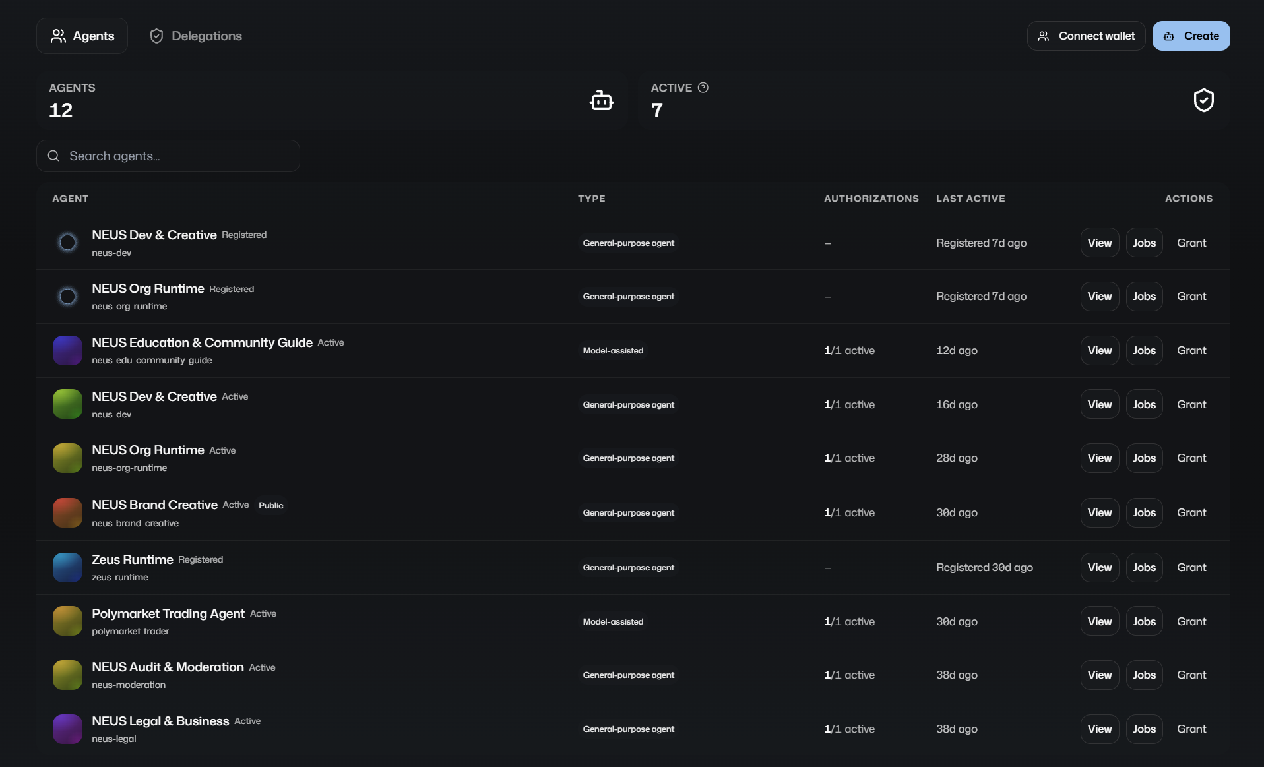Screen dimensions: 1264x767
Task: Click the ring avatar of Registered NEUS Org Runtime
Action: click(x=67, y=297)
